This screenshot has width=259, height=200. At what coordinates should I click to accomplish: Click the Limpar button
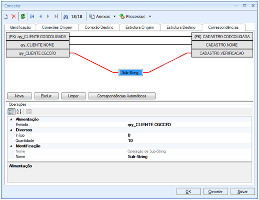73,96
